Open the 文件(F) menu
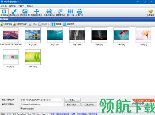The image size is (155, 115). tap(4, 6)
